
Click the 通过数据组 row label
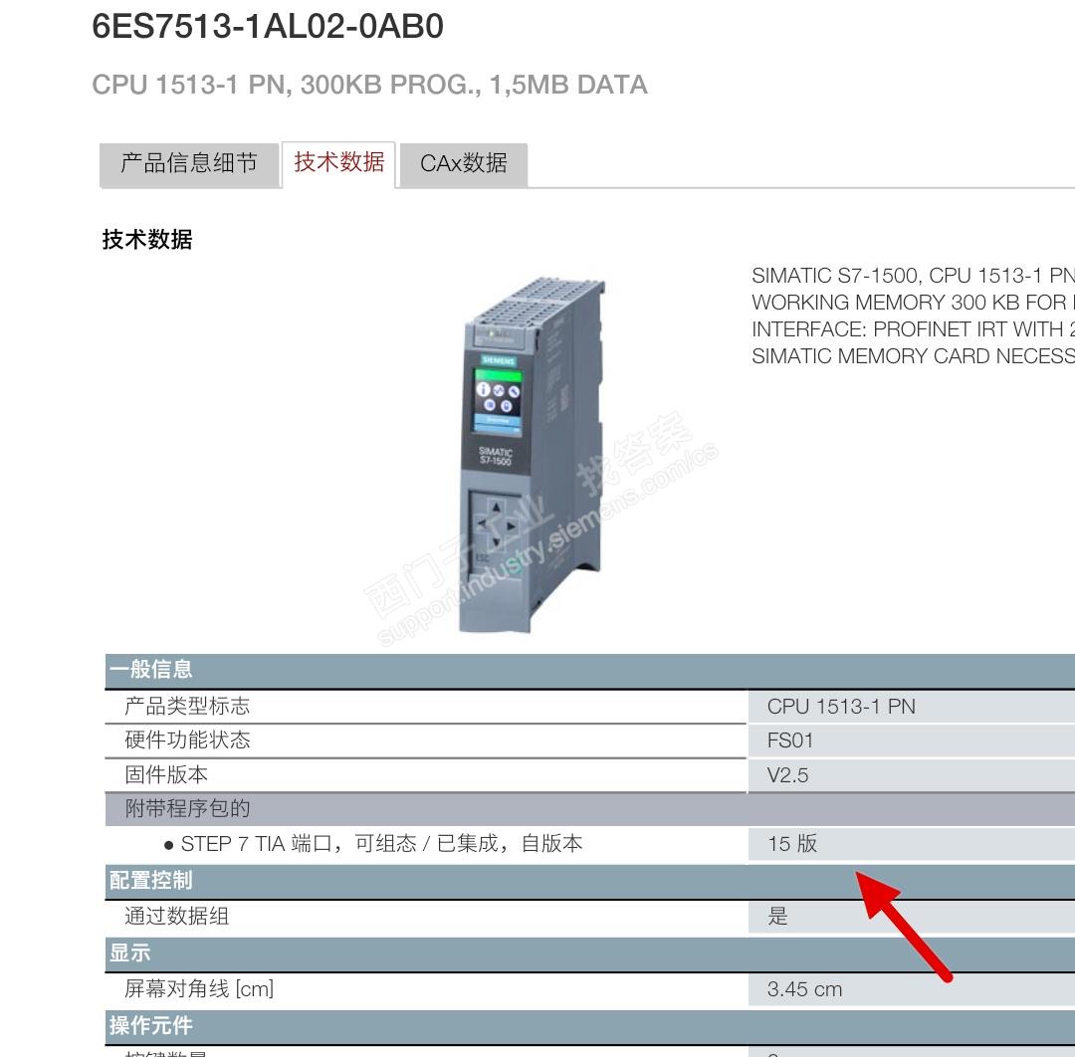click(x=176, y=917)
